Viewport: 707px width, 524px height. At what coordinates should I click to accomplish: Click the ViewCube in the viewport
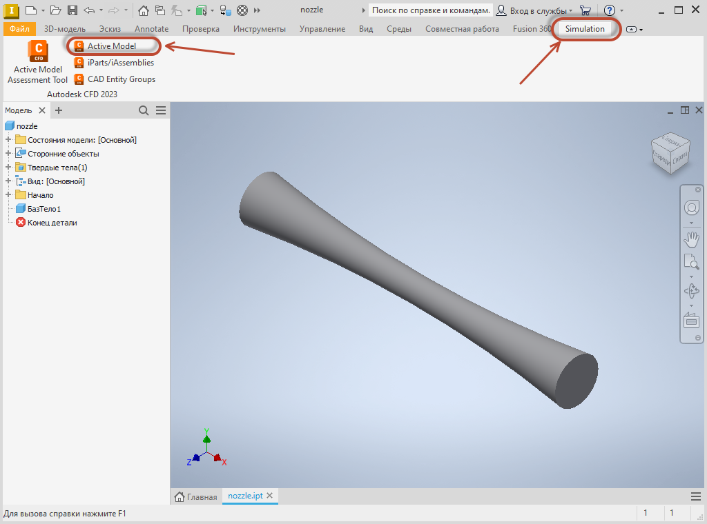point(670,153)
